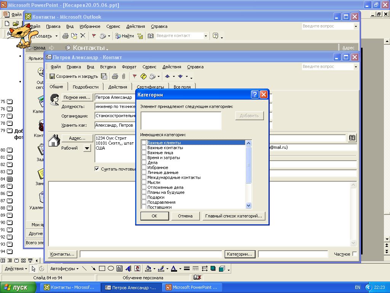Screen dimensions: 390x293
Task: Click the Font Color letter A icon
Action: tap(174, 268)
